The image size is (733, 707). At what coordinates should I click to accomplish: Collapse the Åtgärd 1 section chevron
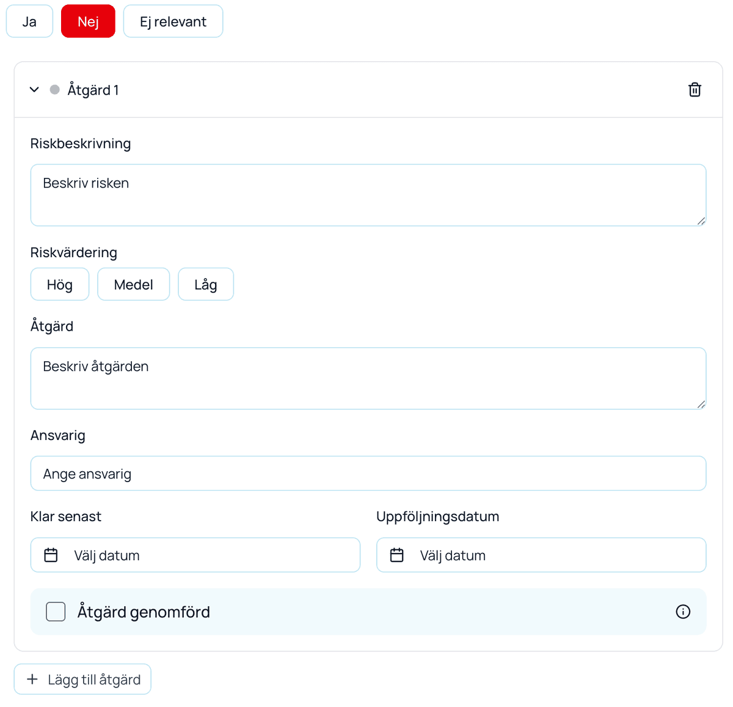point(34,90)
